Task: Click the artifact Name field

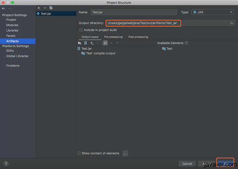Action: click(x=134, y=12)
